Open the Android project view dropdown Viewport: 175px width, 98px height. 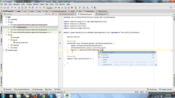click(16, 14)
